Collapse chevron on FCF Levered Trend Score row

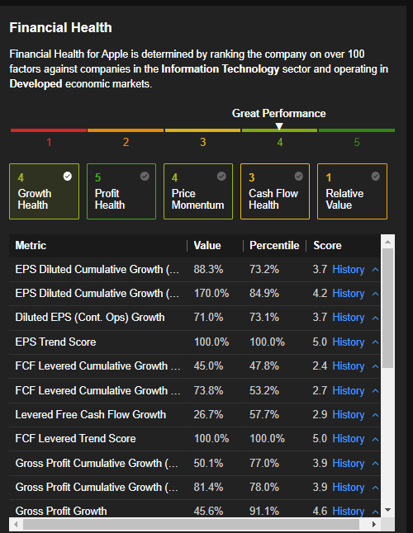[375, 439]
